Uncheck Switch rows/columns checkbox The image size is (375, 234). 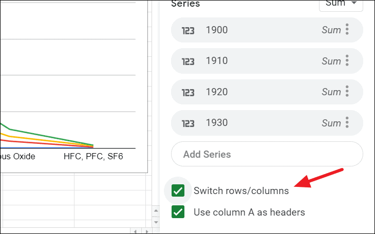[x=178, y=190]
